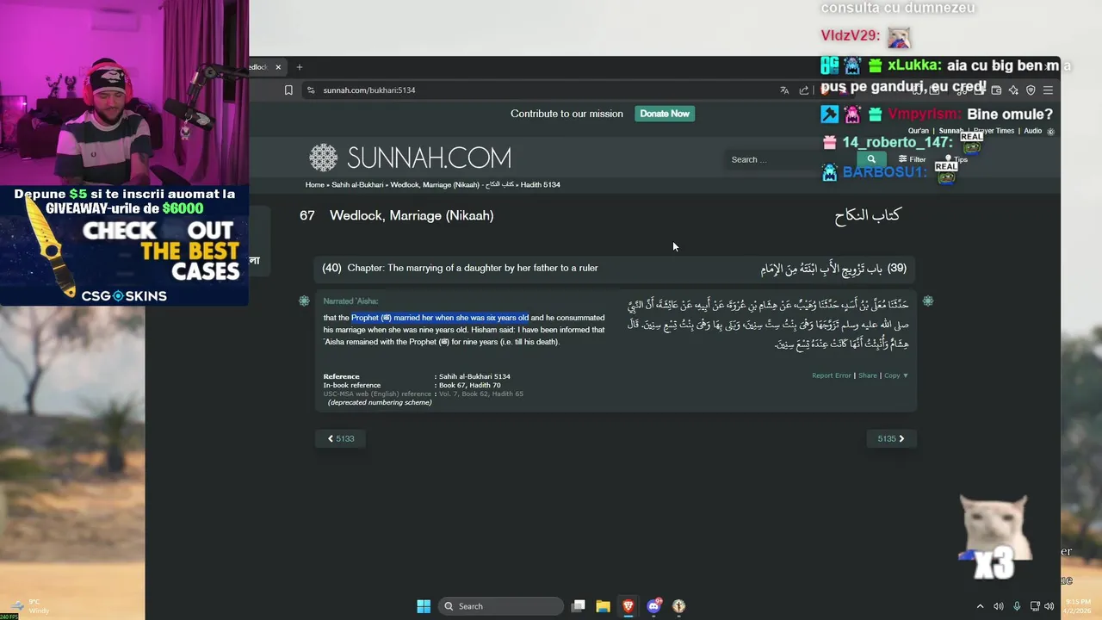This screenshot has height=620, width=1102.
Task: Click reference Sahih al-Bukhari 5134
Action: 474,376
